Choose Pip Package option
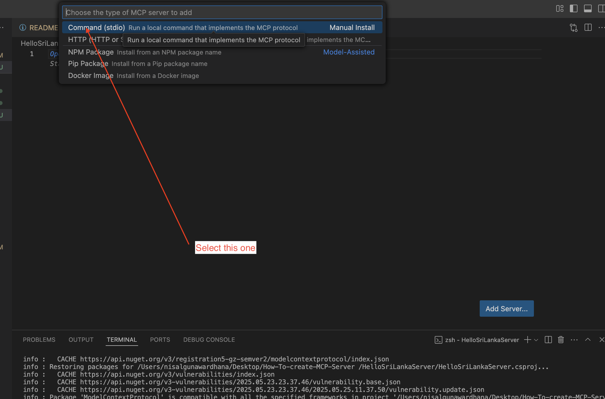Screen dimensions: 605x399 point(138,64)
